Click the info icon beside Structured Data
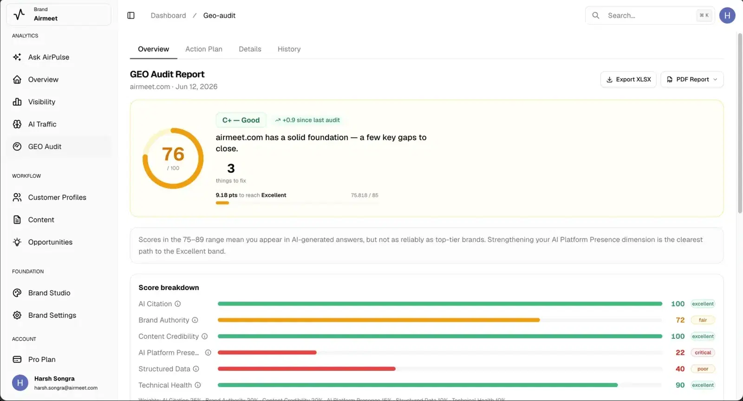The height and width of the screenshot is (401, 743). pos(196,369)
